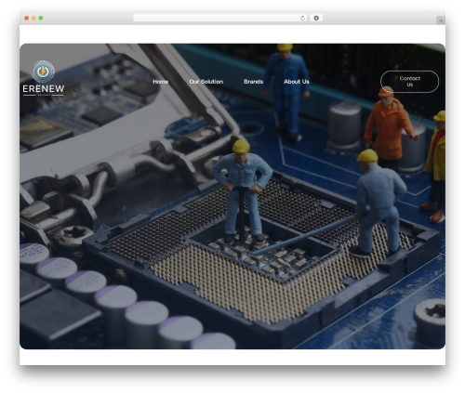
Task: Maximize window with green button
Action: 41,18
